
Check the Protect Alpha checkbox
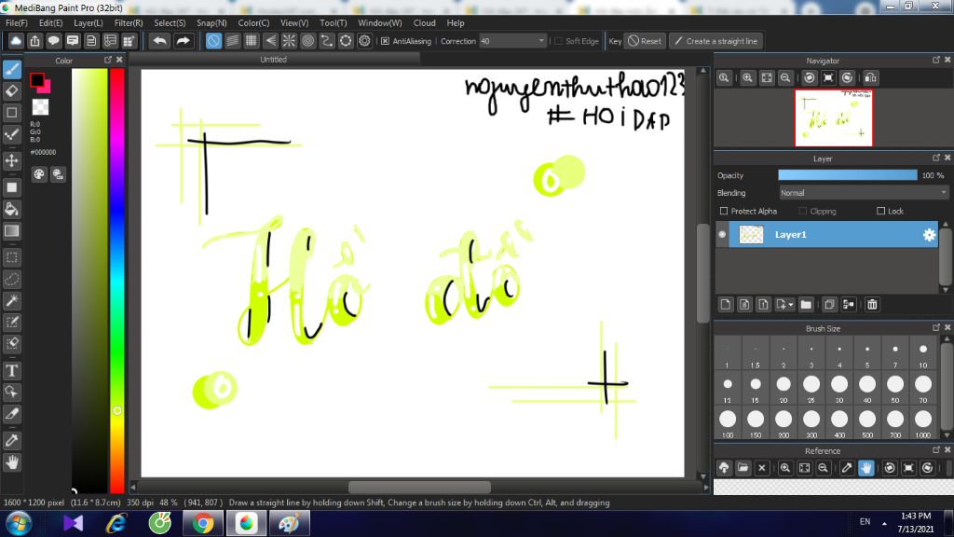click(x=723, y=211)
